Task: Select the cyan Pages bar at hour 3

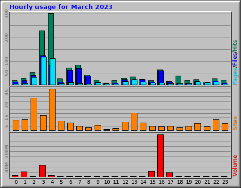Action: pyautogui.click(x=44, y=71)
